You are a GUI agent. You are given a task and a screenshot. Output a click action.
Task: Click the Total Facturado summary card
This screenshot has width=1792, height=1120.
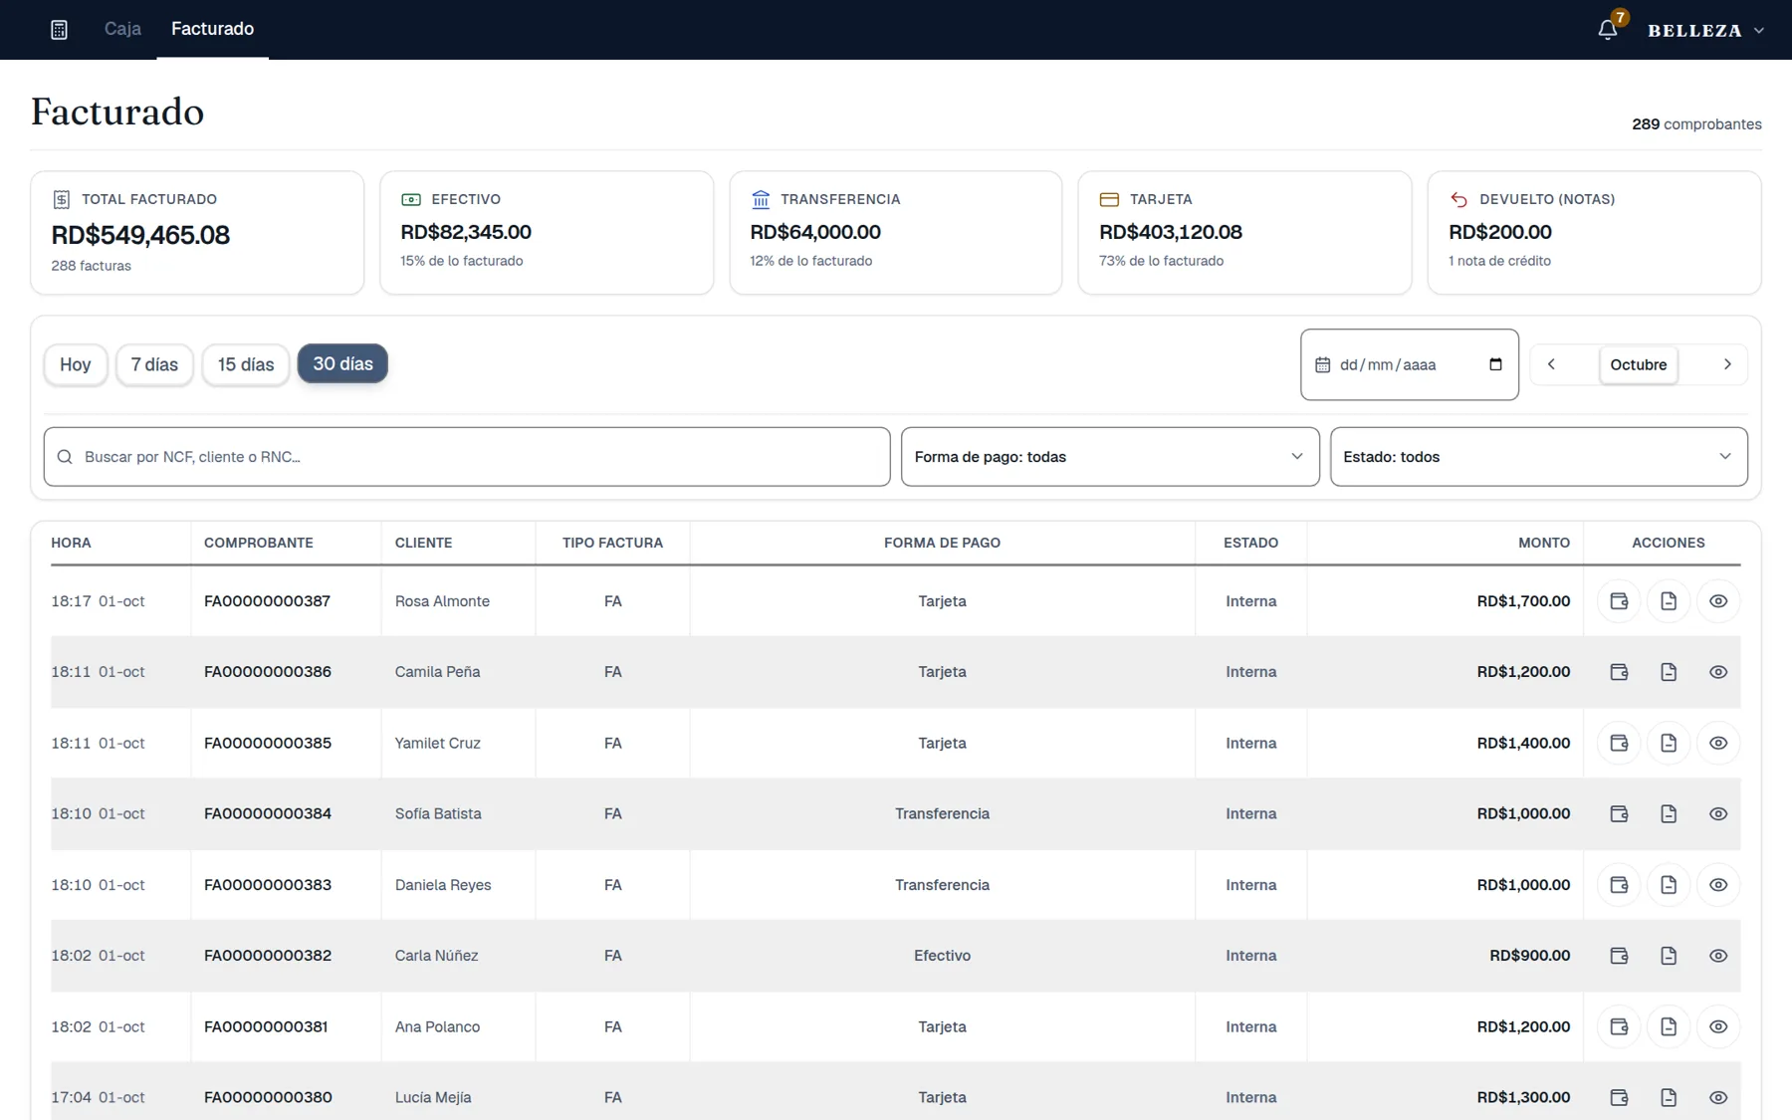click(197, 233)
